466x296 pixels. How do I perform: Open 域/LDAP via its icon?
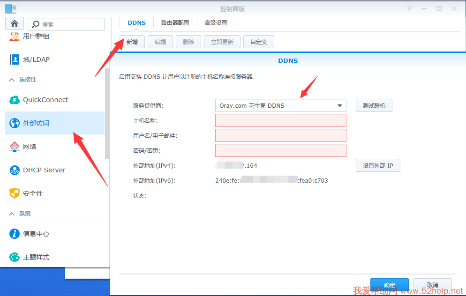click(15, 59)
